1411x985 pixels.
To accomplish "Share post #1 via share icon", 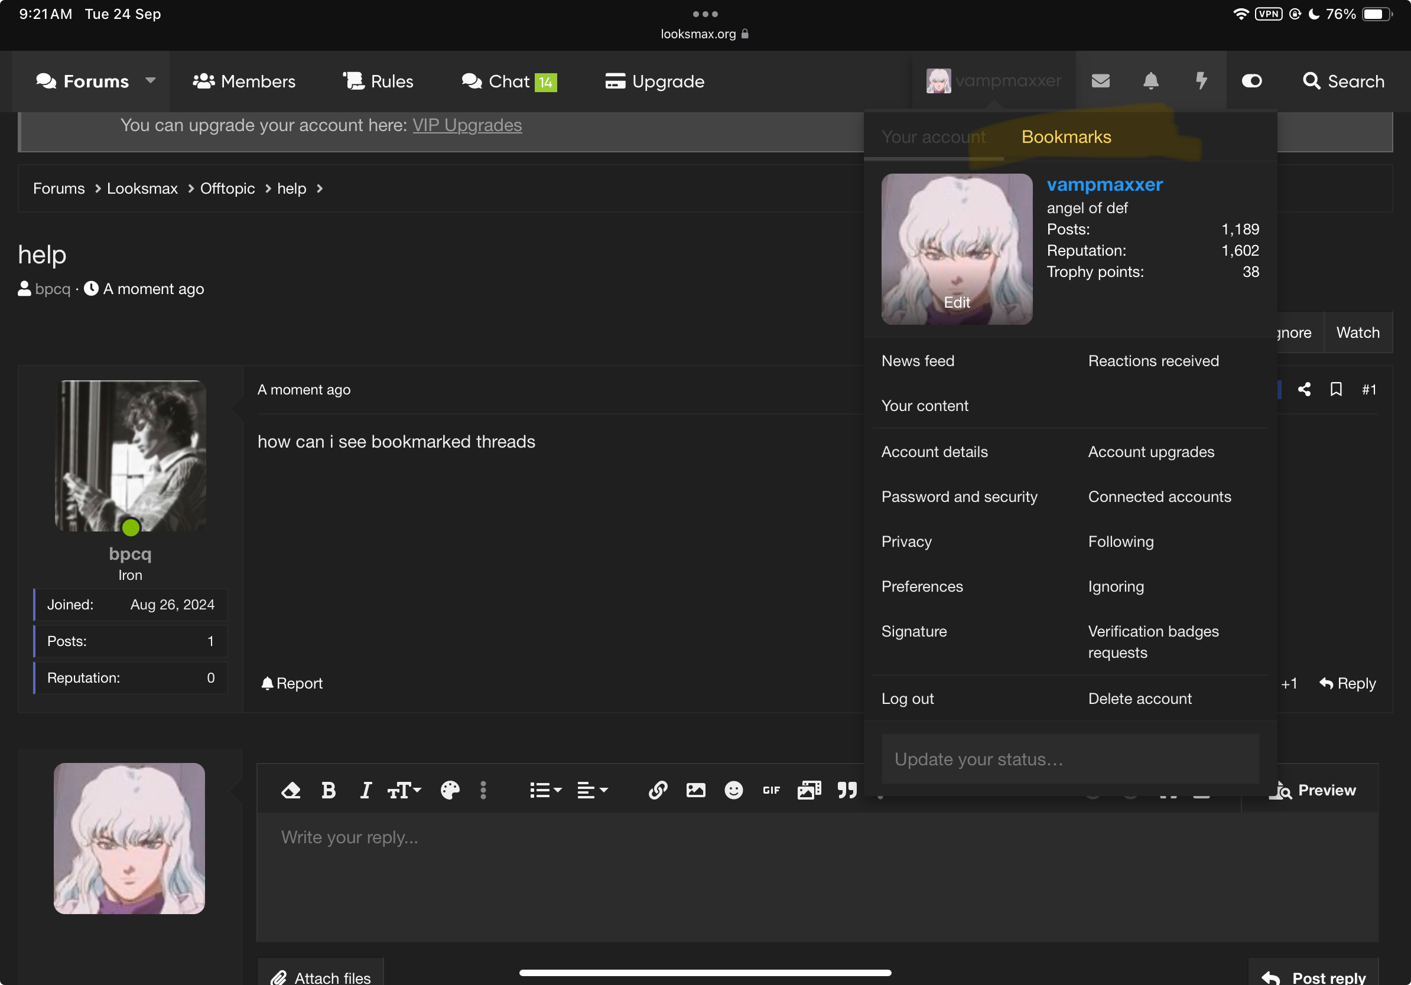I will [1303, 389].
